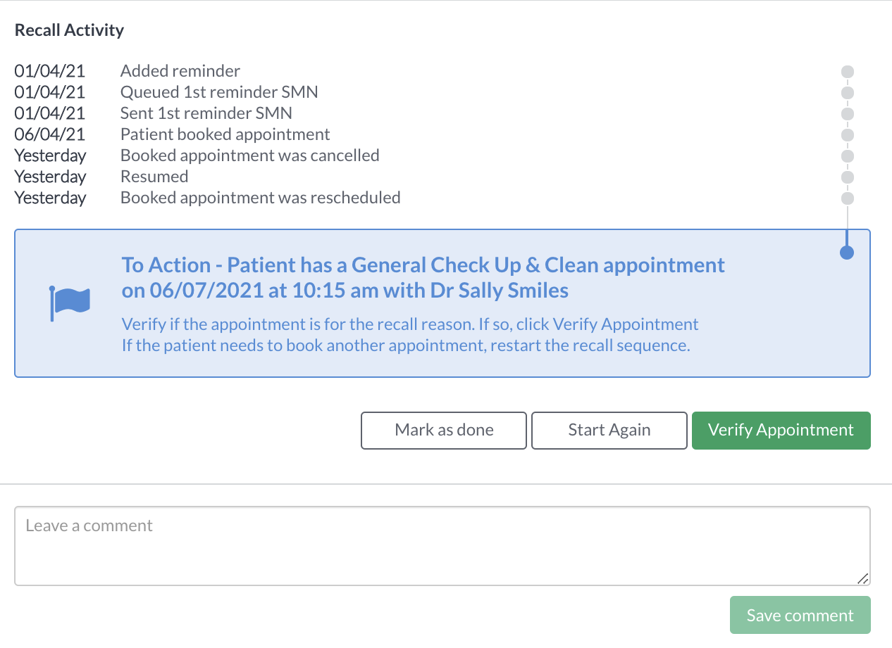Click timeline dot for Added reminder
Viewport: 892px width, 648px height.
[x=848, y=71]
